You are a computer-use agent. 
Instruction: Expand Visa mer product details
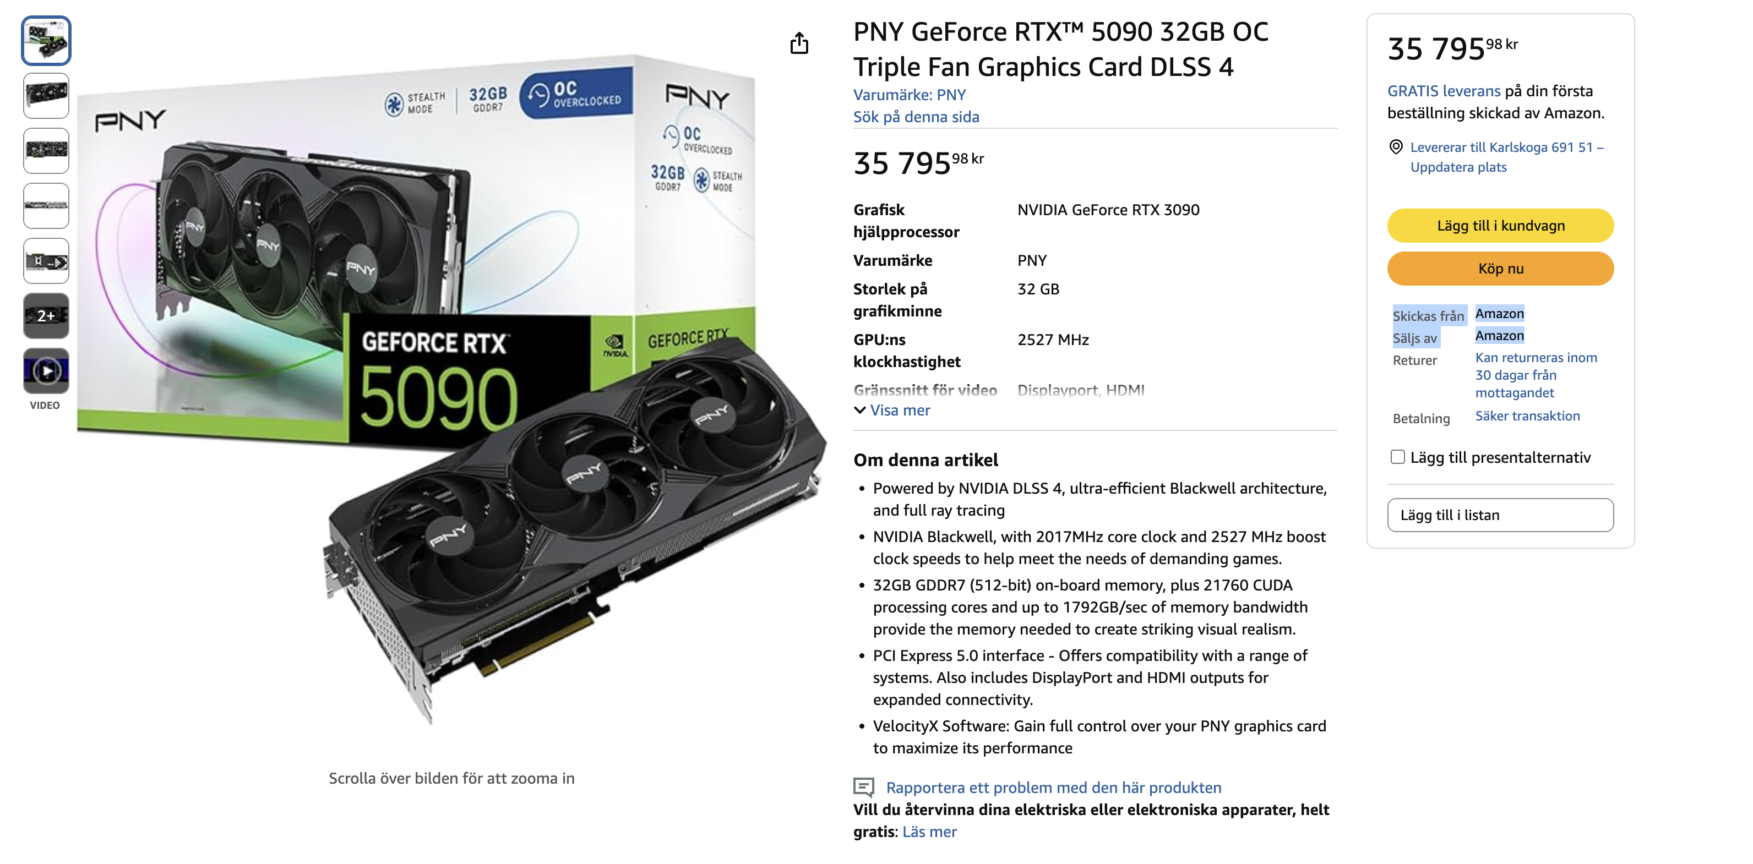coord(900,410)
